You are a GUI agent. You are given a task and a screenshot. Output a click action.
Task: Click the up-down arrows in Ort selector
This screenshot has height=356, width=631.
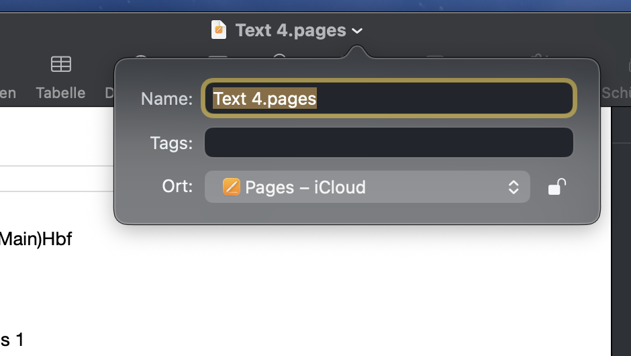click(514, 187)
